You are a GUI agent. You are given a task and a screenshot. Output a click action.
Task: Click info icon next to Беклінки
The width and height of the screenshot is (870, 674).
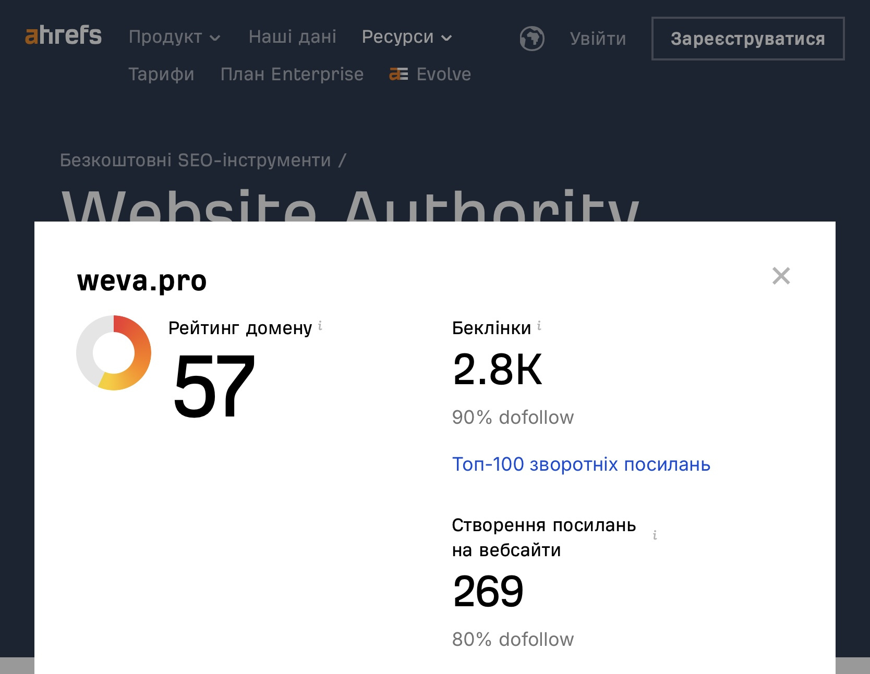539,326
